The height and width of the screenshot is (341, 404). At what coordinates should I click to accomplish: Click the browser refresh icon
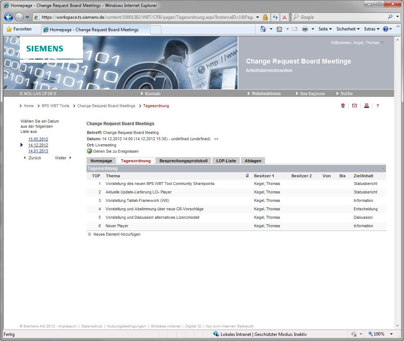[x=275, y=17]
